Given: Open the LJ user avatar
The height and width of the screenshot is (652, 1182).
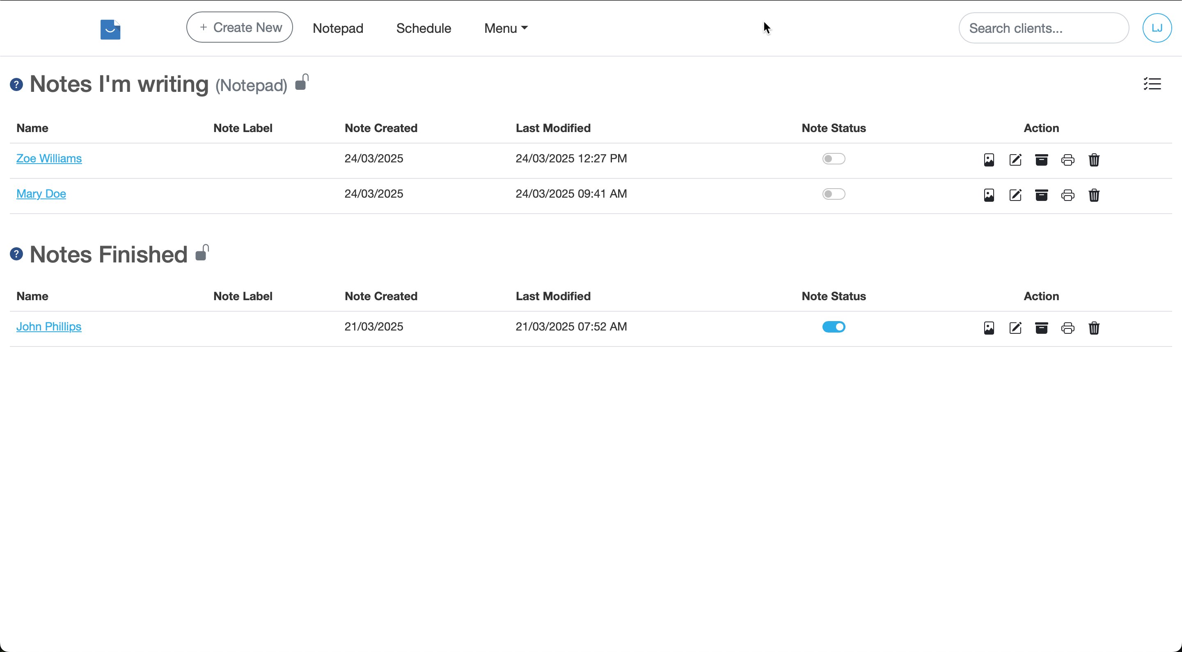Looking at the screenshot, I should 1157,28.
